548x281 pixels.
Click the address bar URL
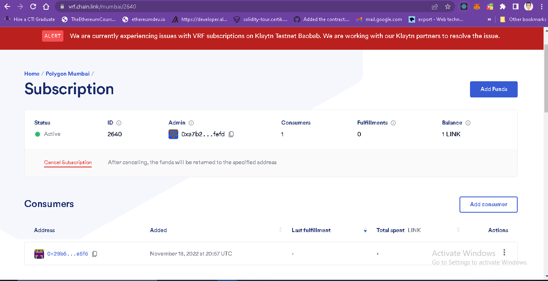point(102,6)
